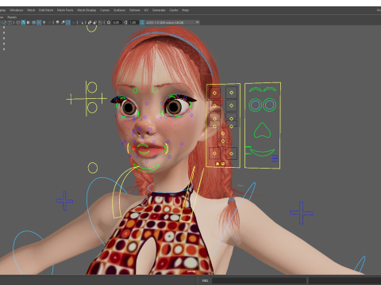The image size is (381, 285).
Task: Toggle Screen Space Ambient Occlusion icon
Action: pos(57,22)
